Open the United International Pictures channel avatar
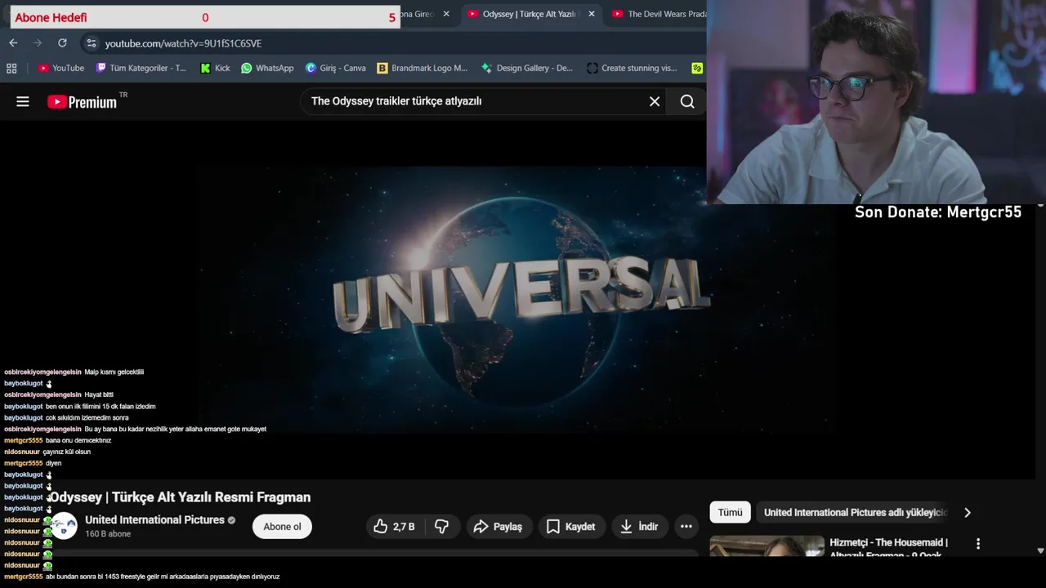 click(x=64, y=527)
